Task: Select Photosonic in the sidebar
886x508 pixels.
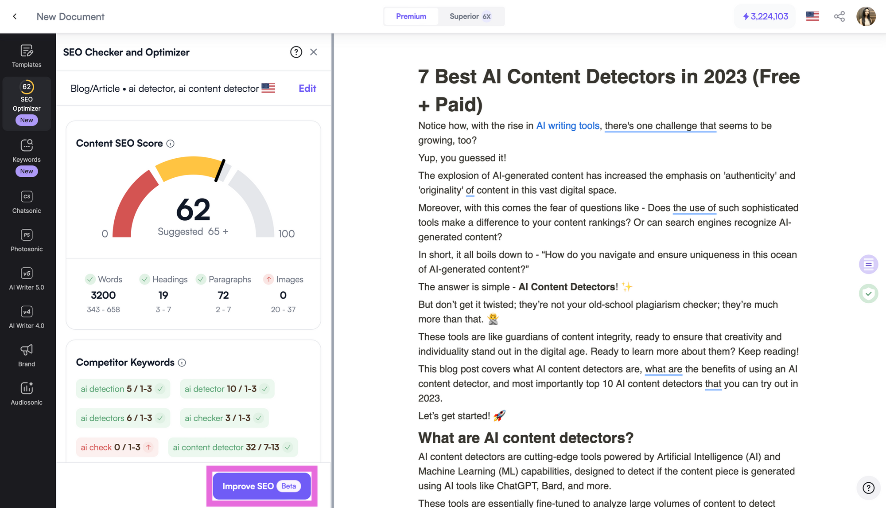Action: pos(27,240)
